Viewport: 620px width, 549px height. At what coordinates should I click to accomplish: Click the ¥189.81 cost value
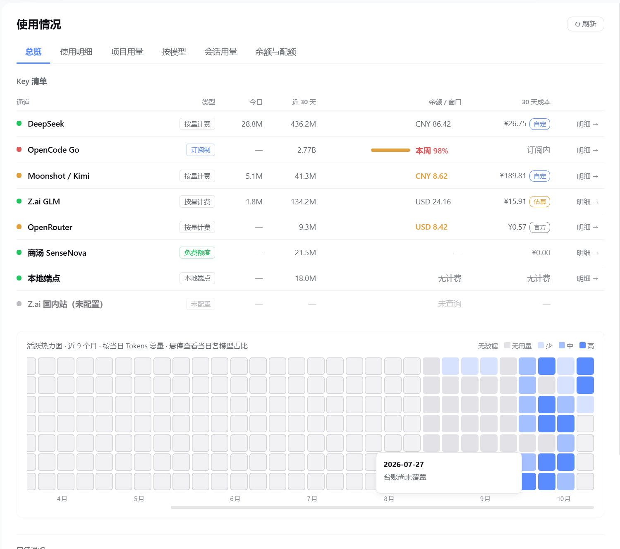[x=513, y=176]
